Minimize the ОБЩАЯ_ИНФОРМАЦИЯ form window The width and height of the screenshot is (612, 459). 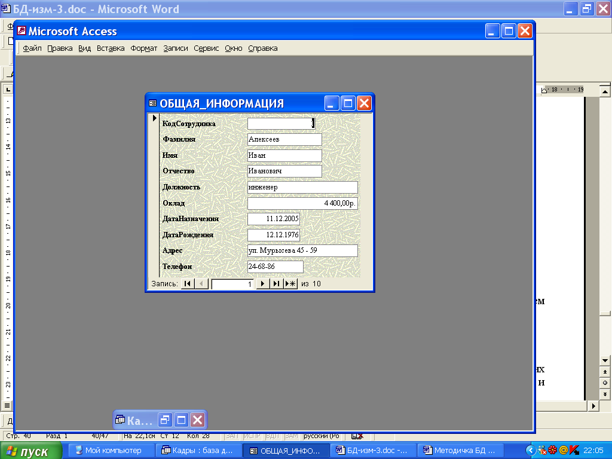pyautogui.click(x=332, y=103)
